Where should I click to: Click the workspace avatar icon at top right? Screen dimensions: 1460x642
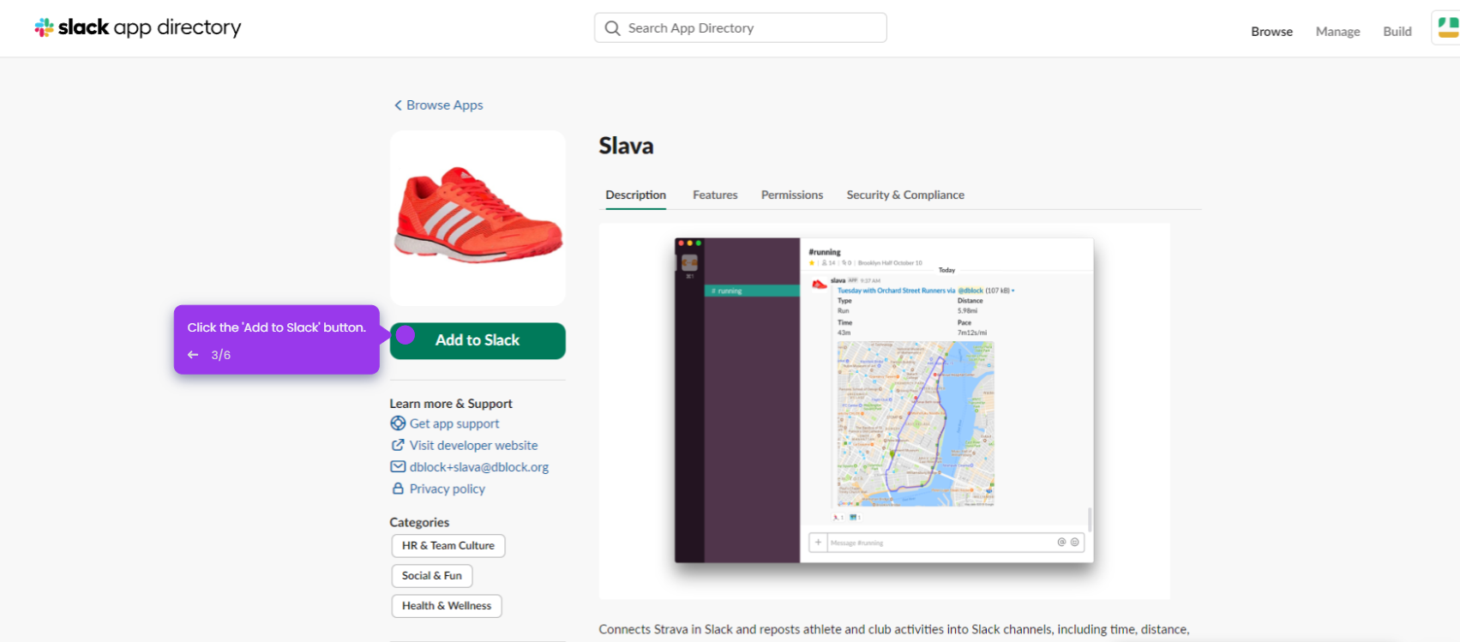(x=1447, y=27)
